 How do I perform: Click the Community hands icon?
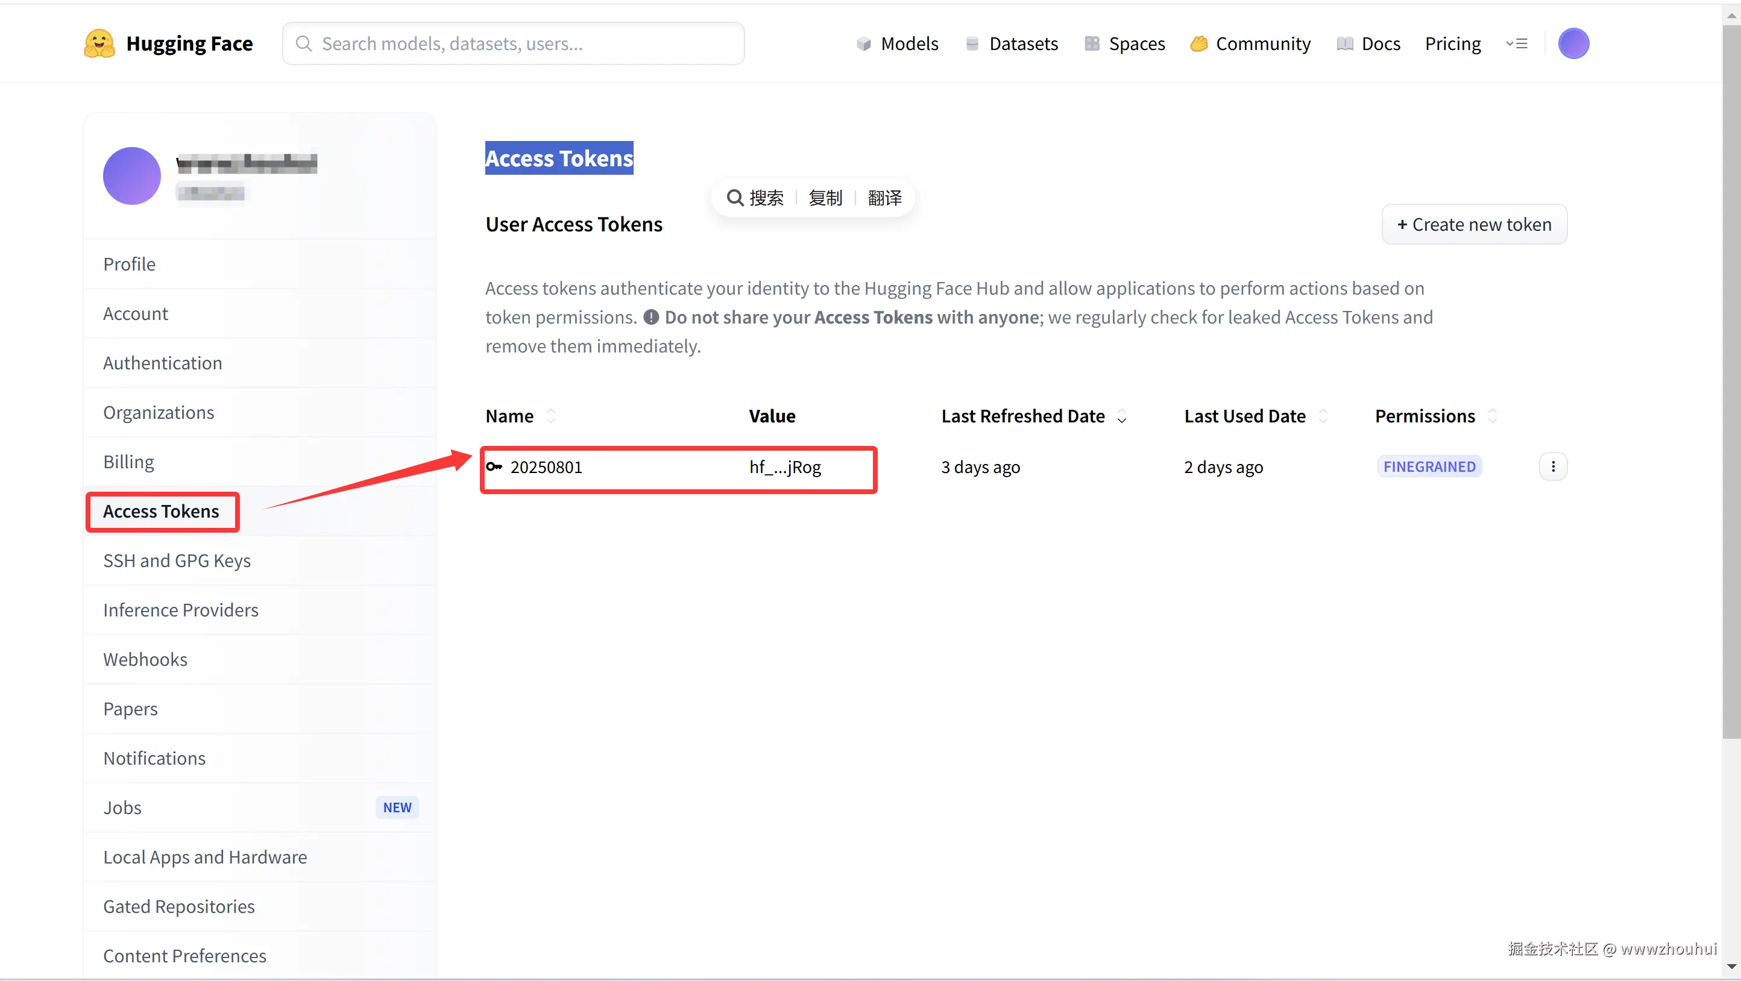(1199, 43)
